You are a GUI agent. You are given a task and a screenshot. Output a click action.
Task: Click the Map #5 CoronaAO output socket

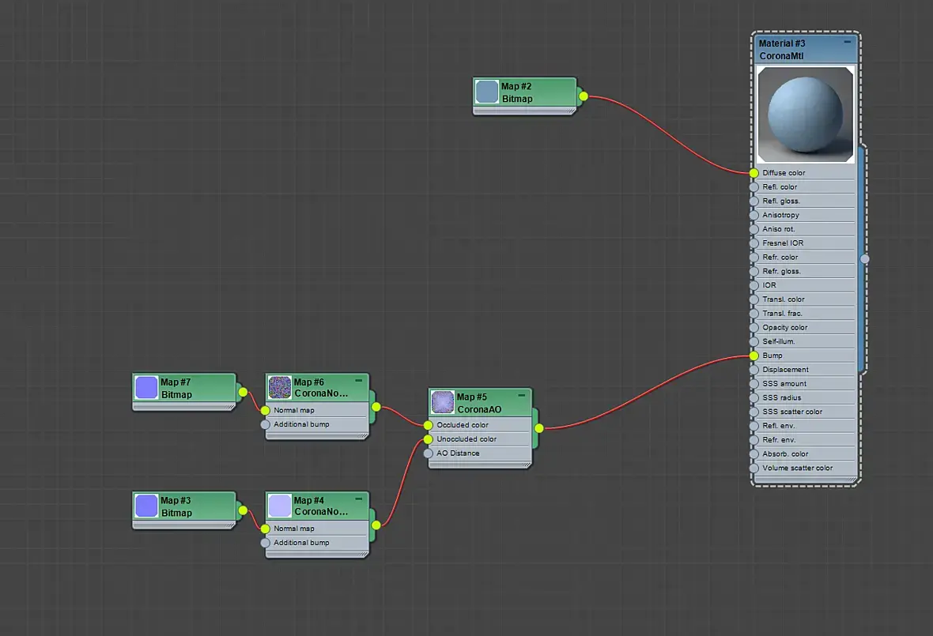(539, 428)
